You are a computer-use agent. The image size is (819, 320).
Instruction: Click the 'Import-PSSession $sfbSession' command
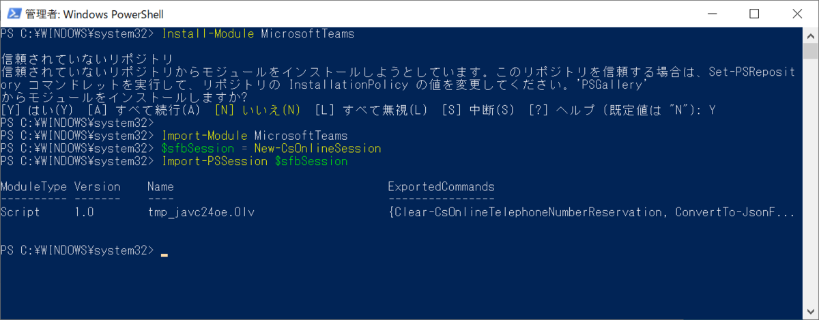tap(255, 161)
